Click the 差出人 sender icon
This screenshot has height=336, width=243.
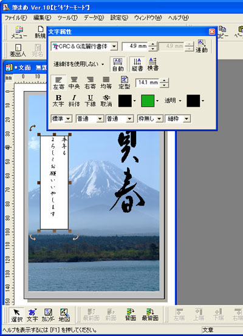click(18, 50)
